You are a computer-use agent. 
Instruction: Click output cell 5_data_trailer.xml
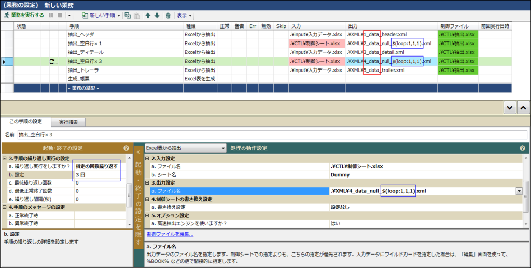pyautogui.click(x=391, y=70)
